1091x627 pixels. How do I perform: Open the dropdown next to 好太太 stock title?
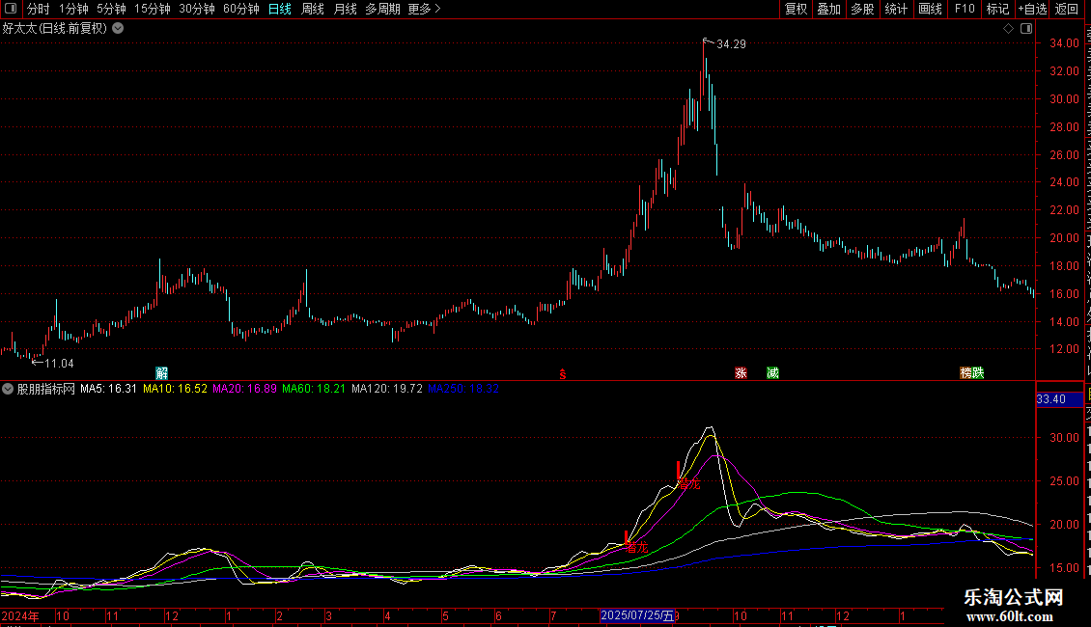tap(119, 28)
